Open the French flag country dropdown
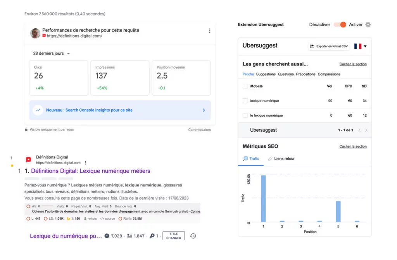The height and width of the screenshot is (260, 397). click(x=361, y=46)
